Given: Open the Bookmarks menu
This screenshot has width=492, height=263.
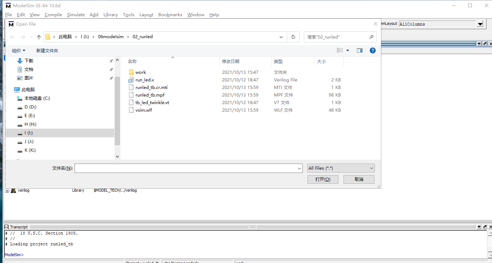Looking at the screenshot, I should (170, 15).
